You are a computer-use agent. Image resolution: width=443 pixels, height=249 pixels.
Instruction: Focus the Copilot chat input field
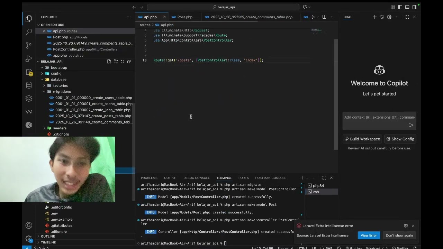point(379,117)
